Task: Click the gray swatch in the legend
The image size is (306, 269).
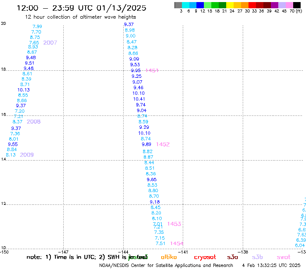Action: click(178, 5)
